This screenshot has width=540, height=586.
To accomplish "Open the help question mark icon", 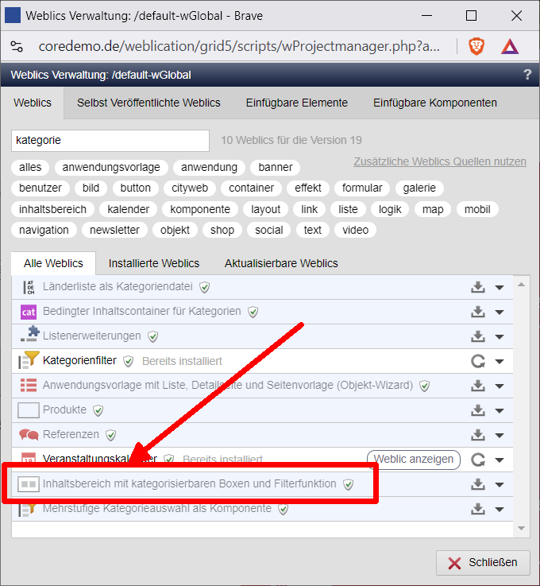I will click(527, 75).
